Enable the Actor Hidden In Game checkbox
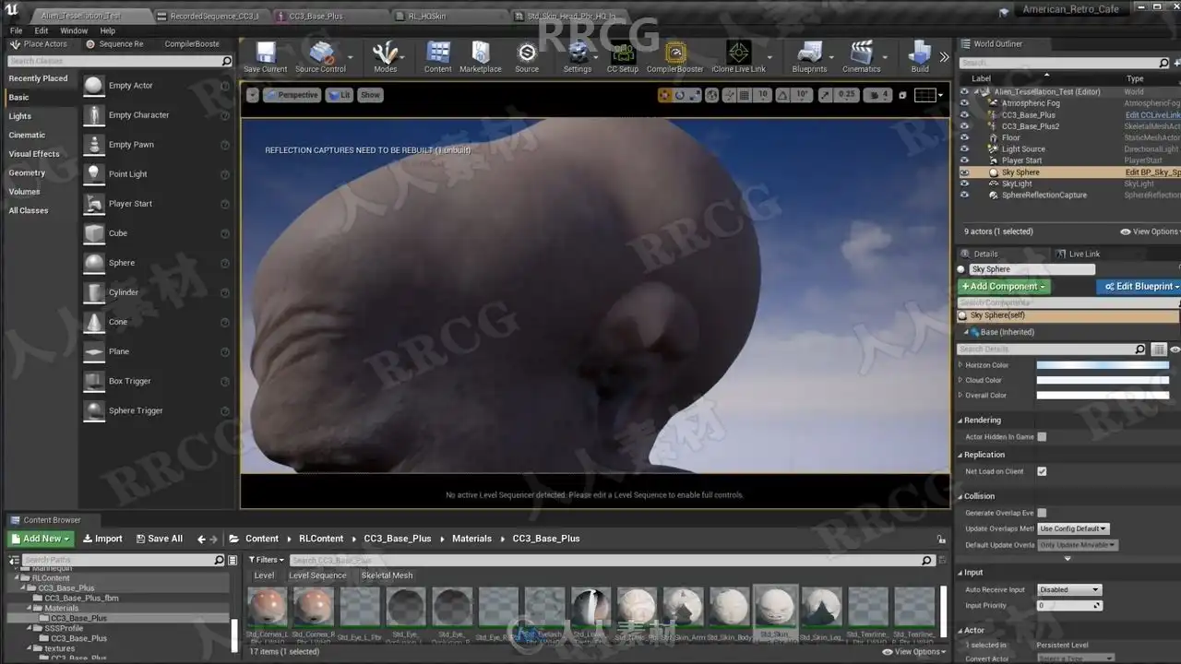The image size is (1181, 664). [1042, 437]
